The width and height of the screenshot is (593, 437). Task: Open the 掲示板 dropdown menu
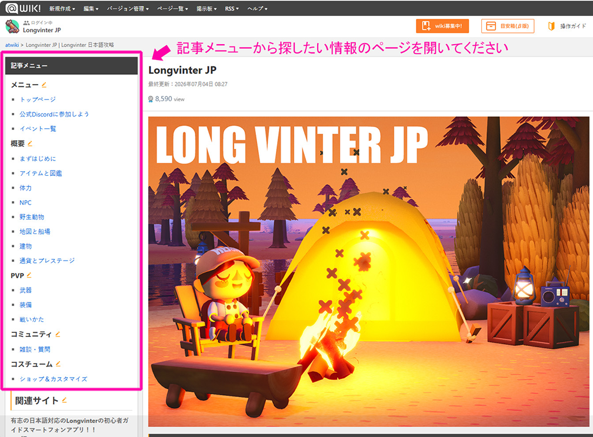coord(206,8)
